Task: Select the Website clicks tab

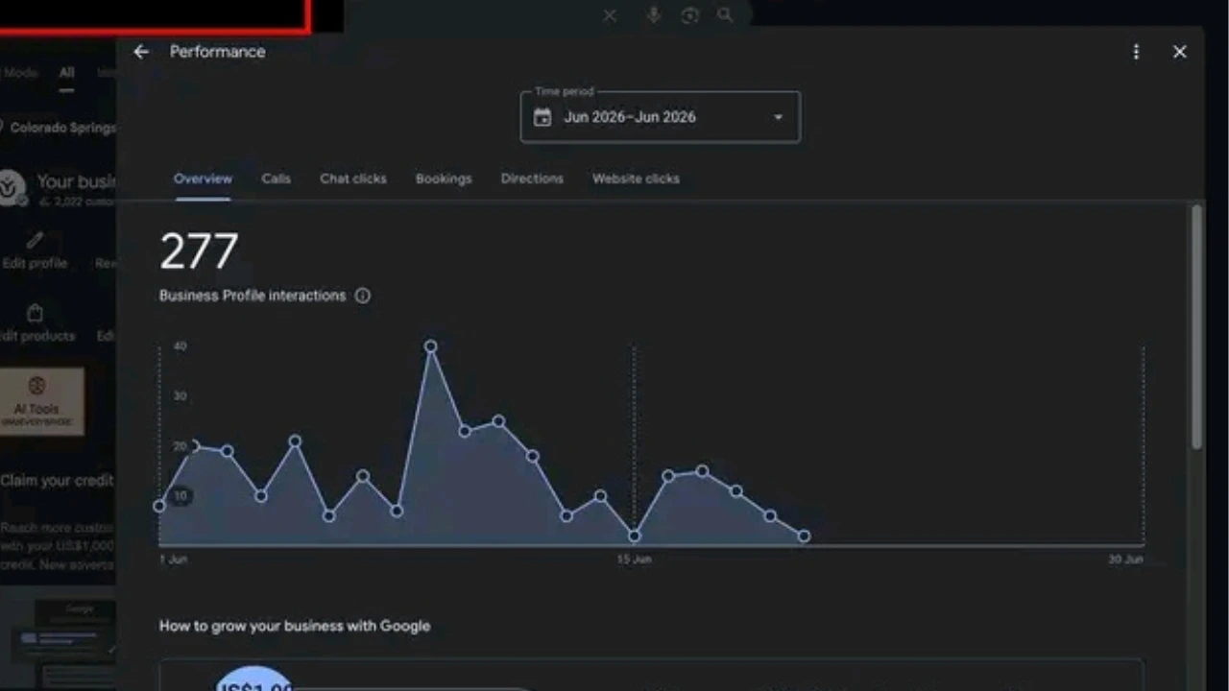Action: pos(636,179)
